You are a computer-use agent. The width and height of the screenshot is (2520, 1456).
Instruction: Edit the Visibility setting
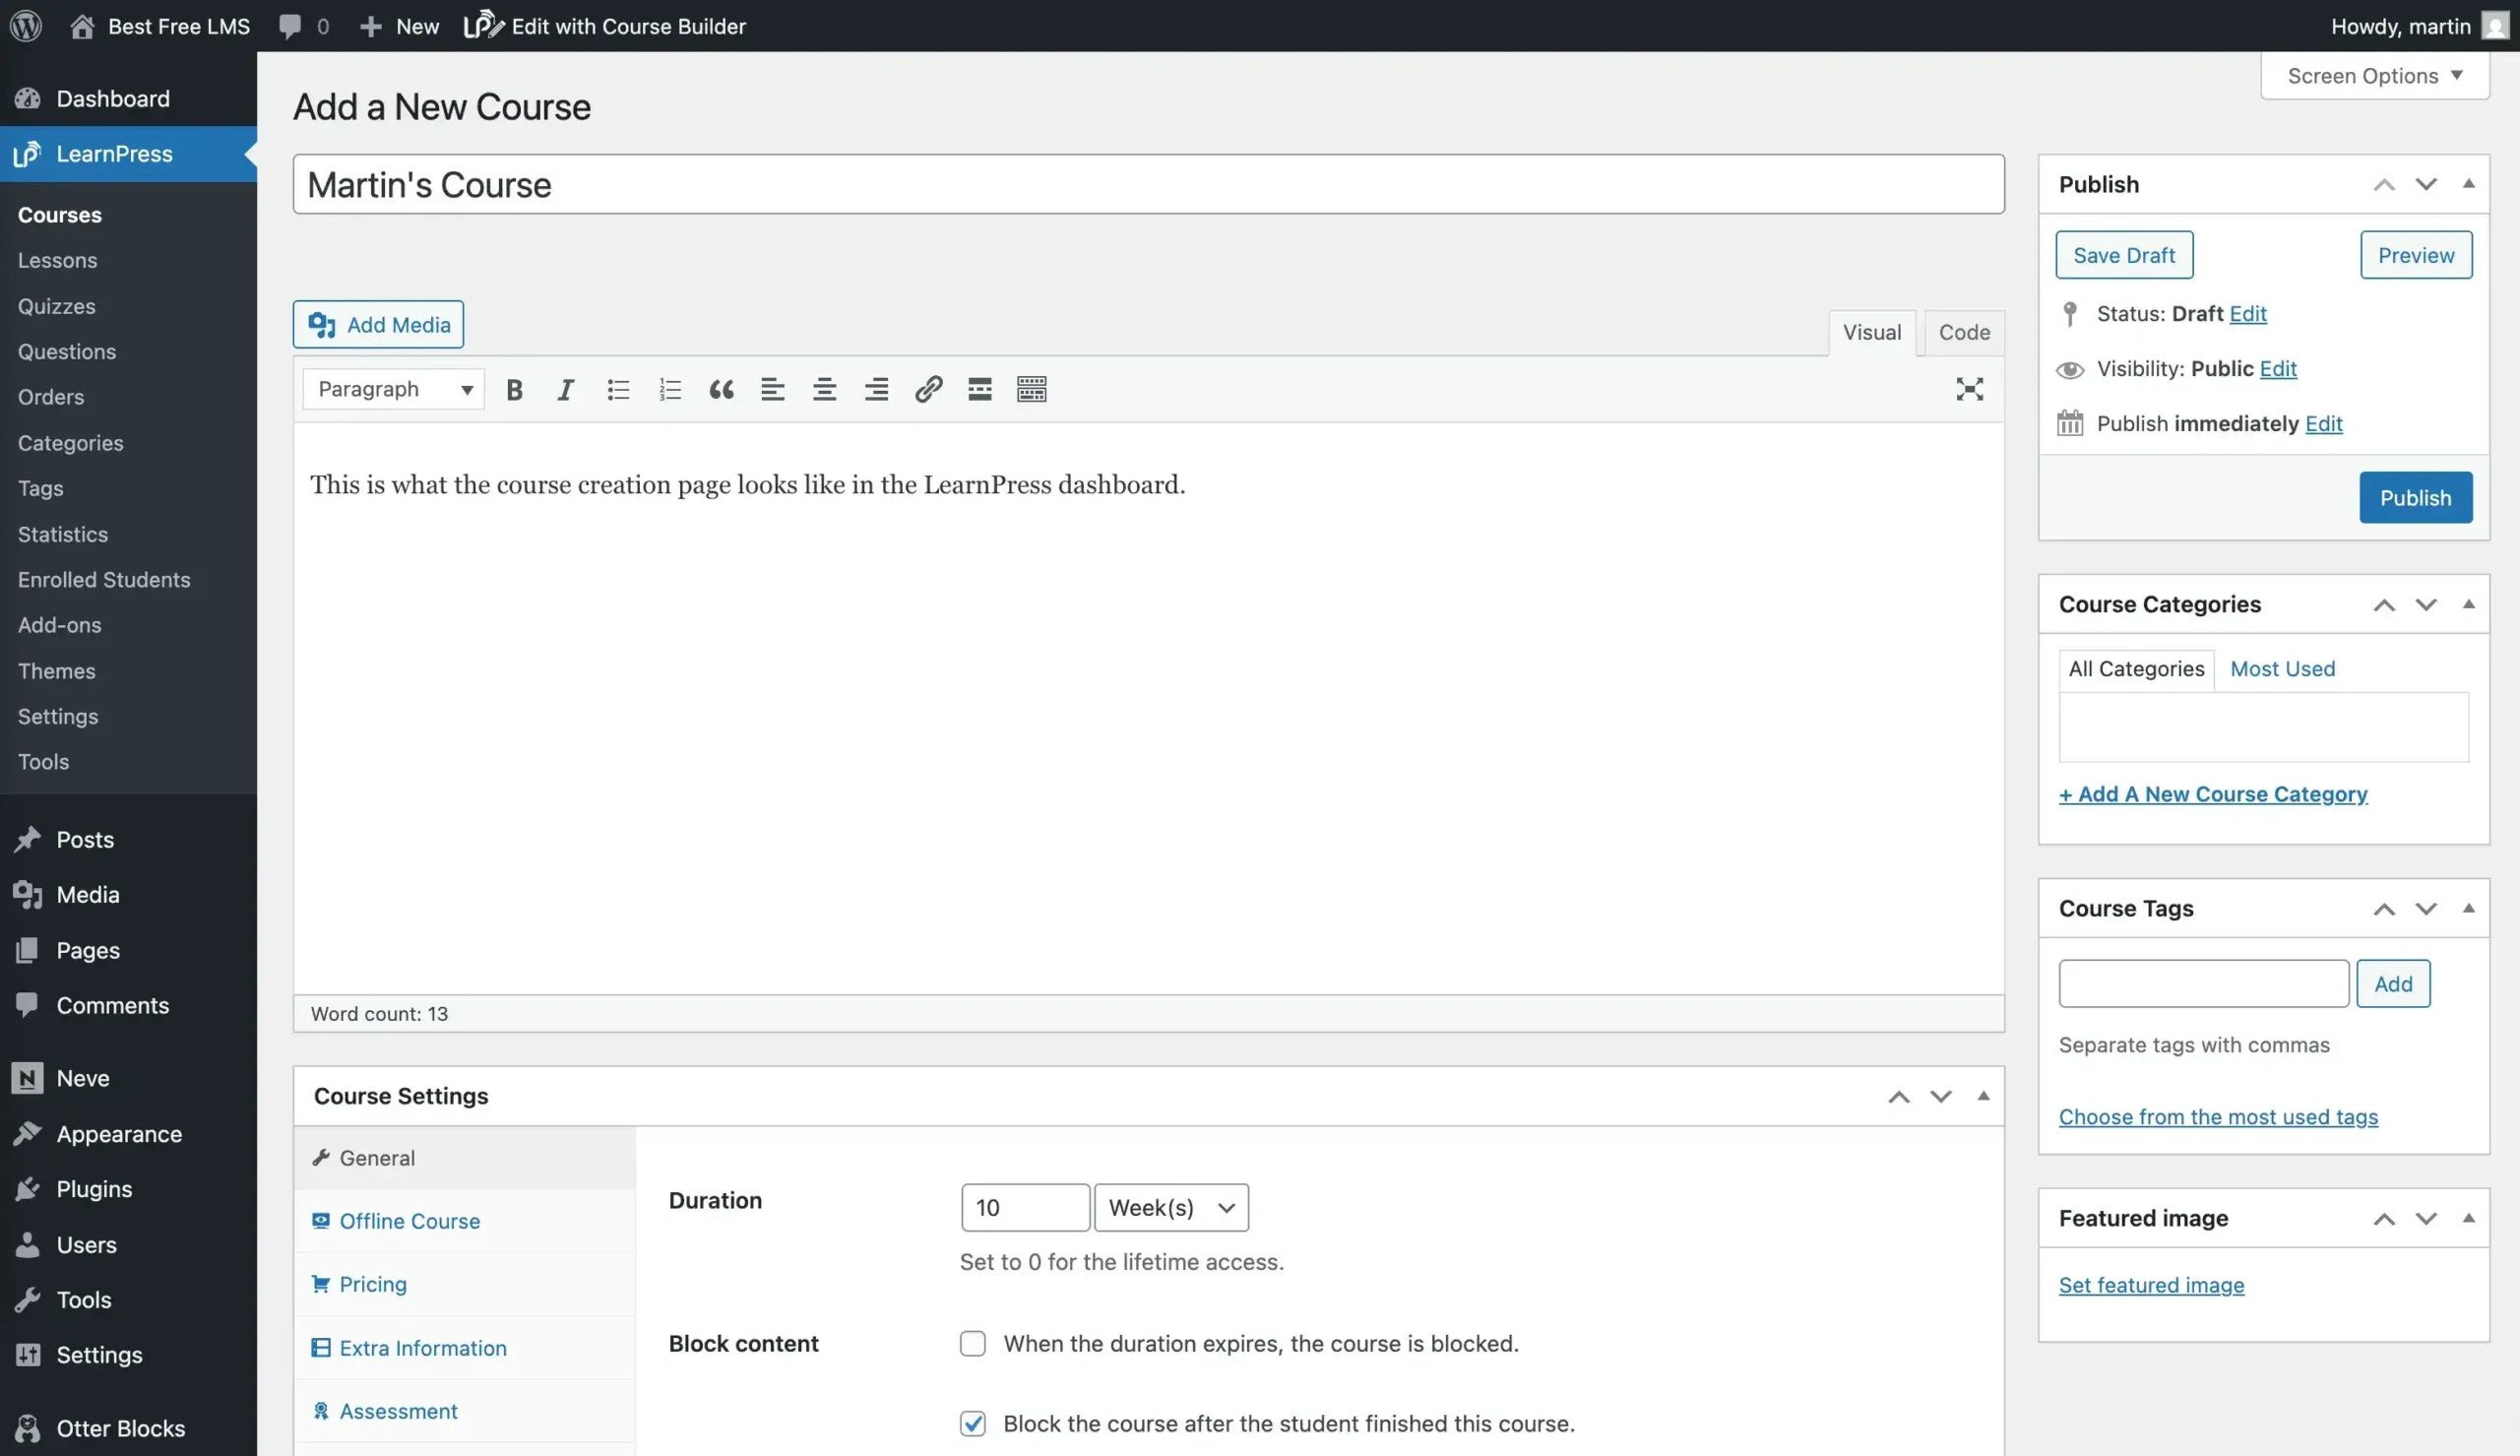pos(2278,369)
